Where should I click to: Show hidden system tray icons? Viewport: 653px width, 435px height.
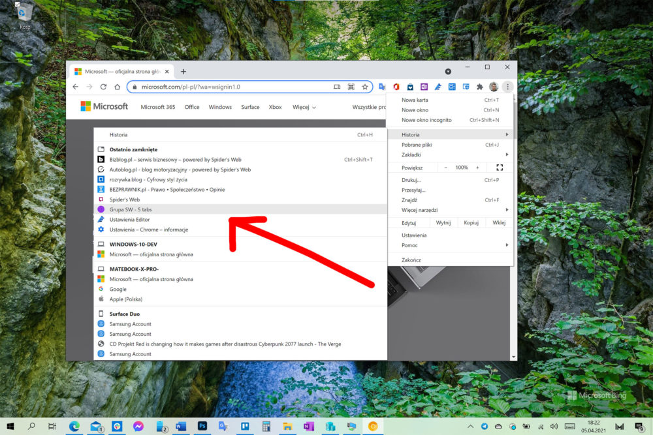[470, 427]
